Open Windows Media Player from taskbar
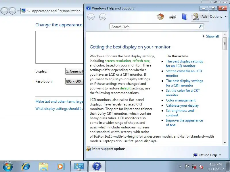The image size is (230, 172). (x=60, y=167)
